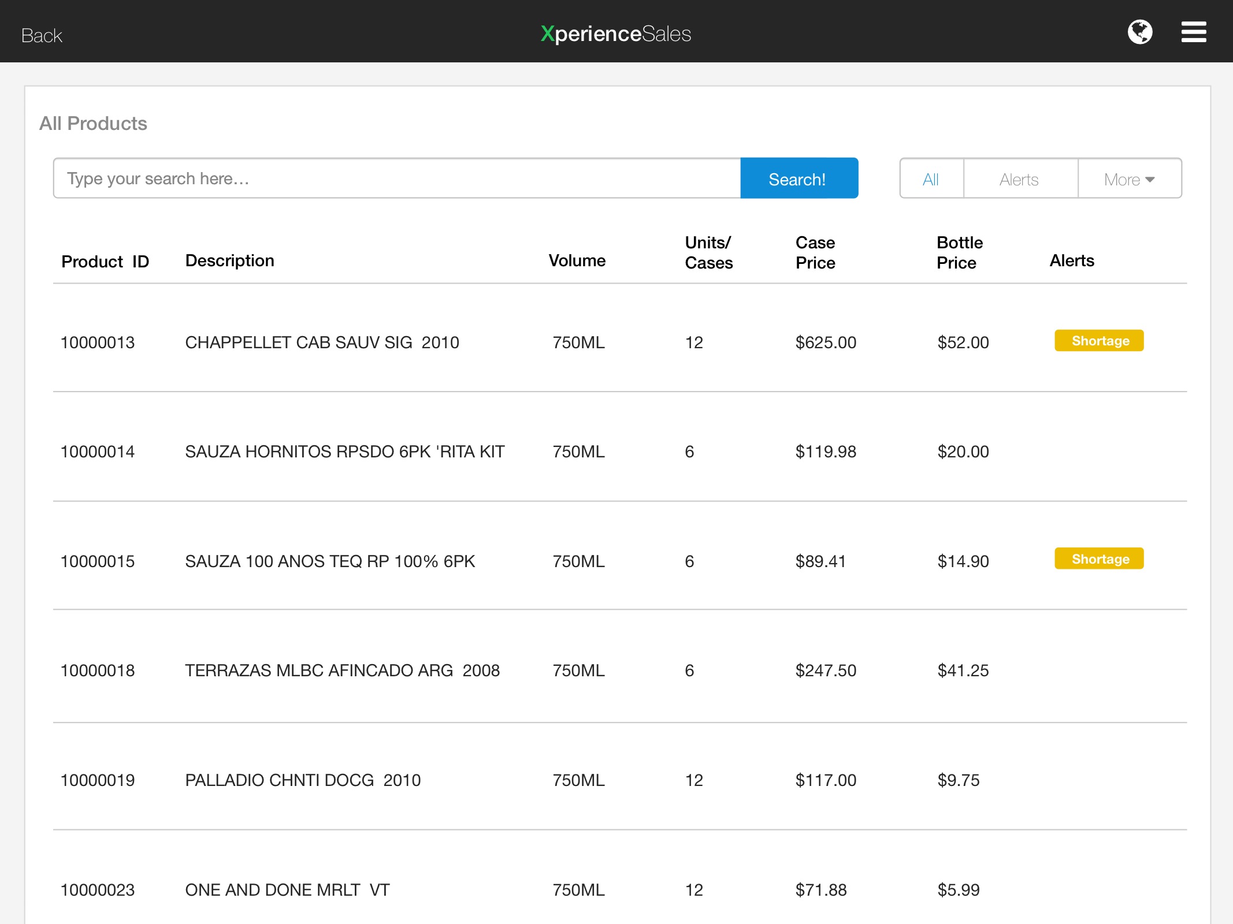Select CHAPPELLET CAB SAUV SIG 2010 description
This screenshot has height=924, width=1233.
point(322,342)
